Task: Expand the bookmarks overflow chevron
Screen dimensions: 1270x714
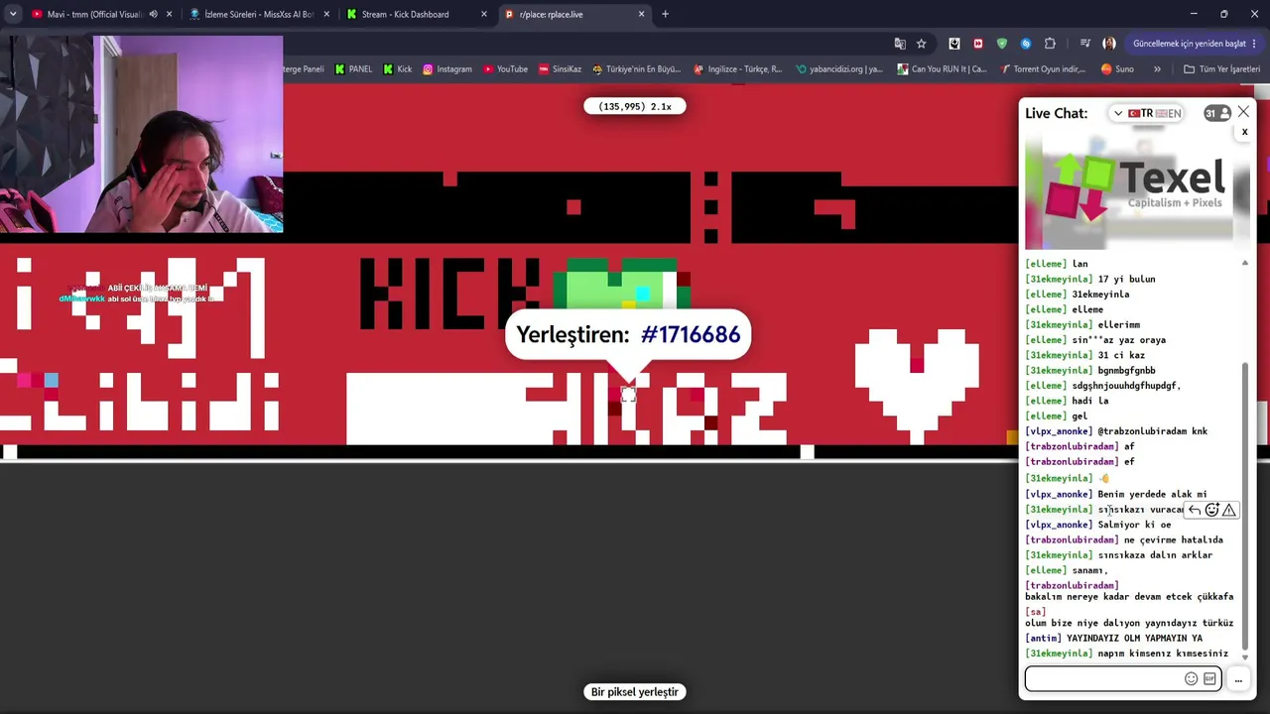Action: 1157,69
